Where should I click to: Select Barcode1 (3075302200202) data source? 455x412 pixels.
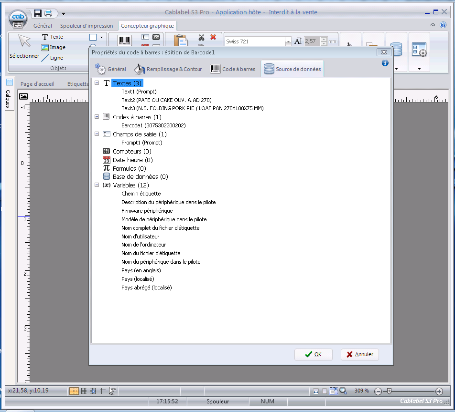(x=153, y=126)
